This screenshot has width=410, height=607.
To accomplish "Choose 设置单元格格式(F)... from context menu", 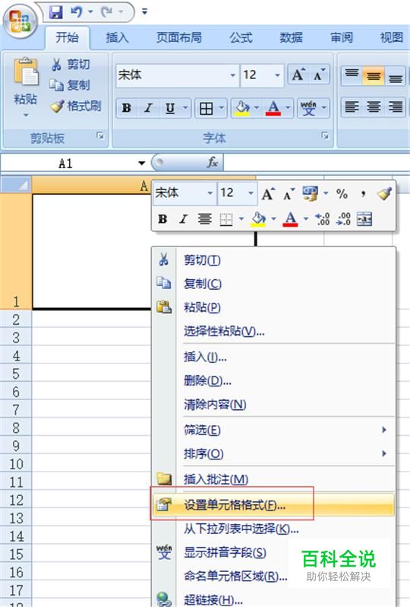I will point(273,505).
